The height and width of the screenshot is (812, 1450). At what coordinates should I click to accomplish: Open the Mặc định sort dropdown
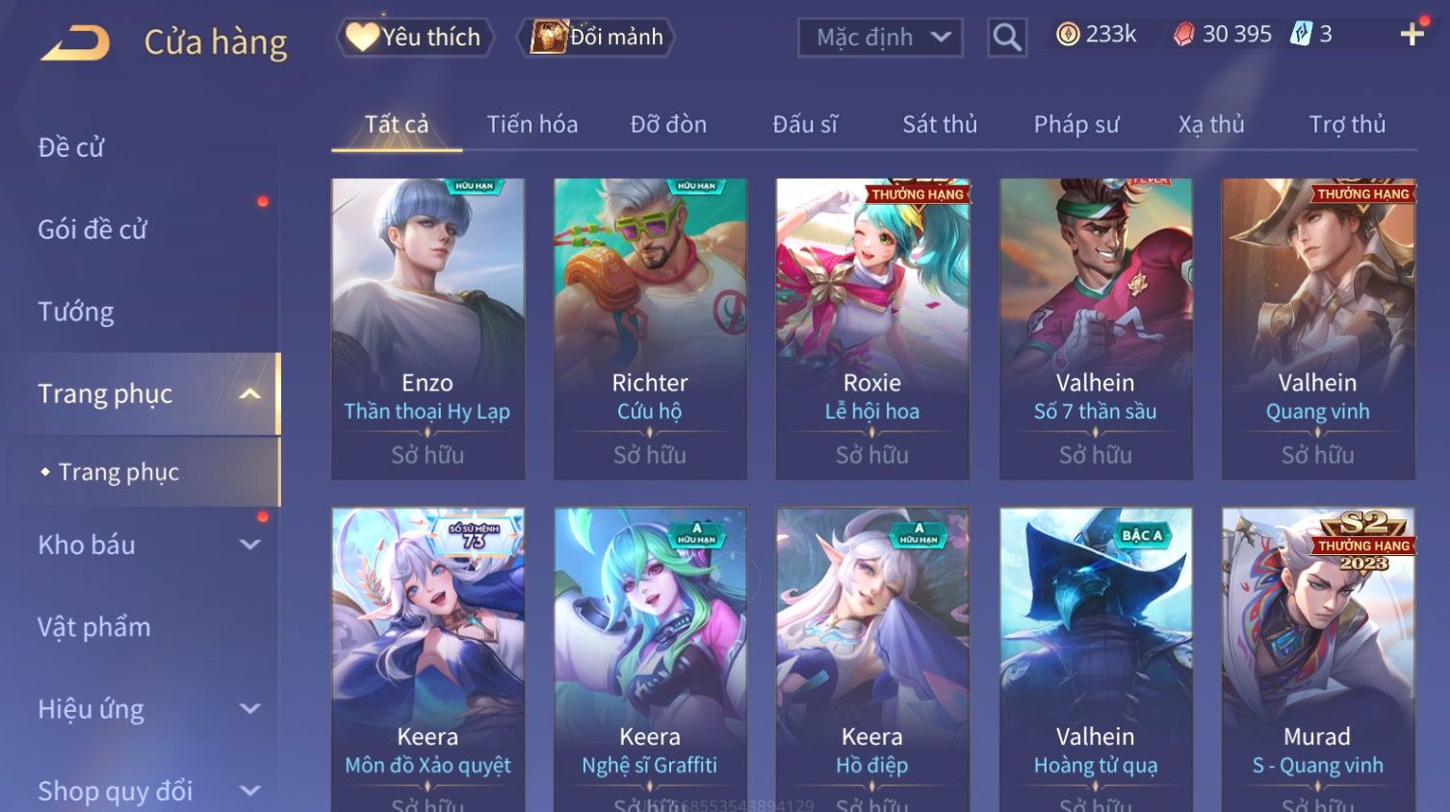(x=880, y=38)
